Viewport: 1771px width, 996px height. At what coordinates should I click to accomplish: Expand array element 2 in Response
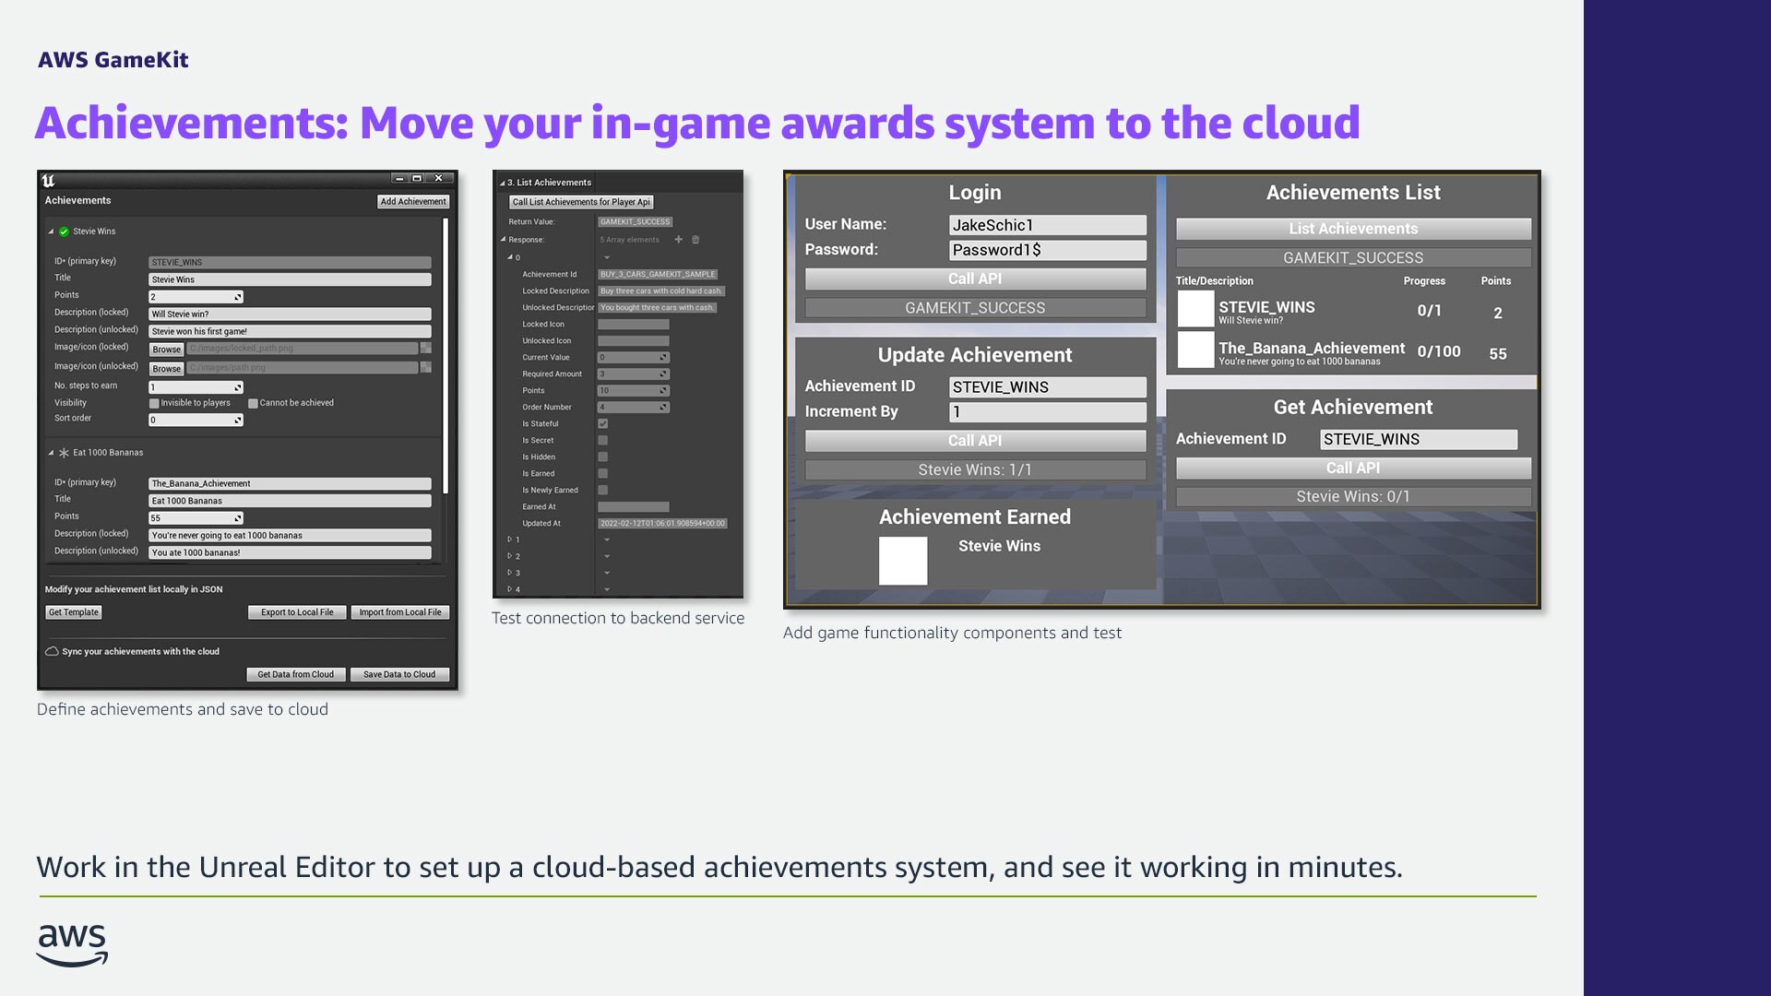tap(510, 556)
